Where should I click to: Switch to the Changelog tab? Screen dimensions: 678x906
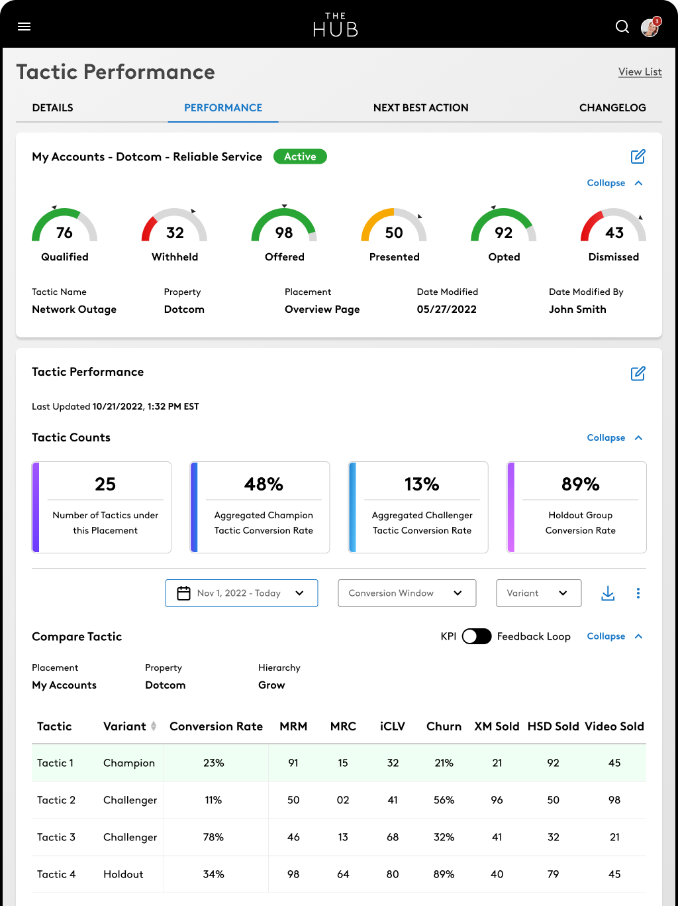click(612, 107)
